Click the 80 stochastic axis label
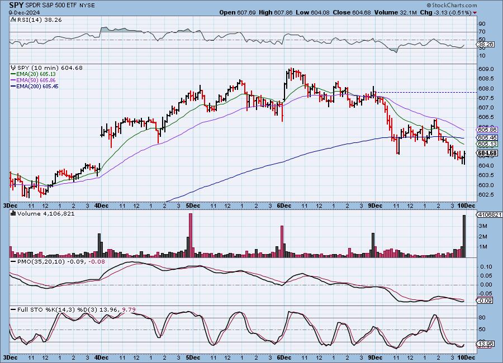This screenshot has height=363, width=503. click(482, 317)
